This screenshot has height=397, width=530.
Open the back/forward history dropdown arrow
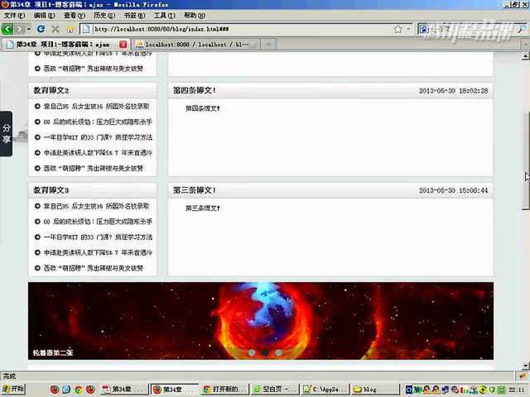(x=29, y=29)
